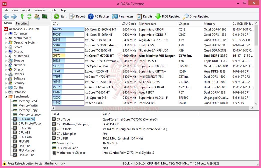Collapse the Benchmark tree node
This screenshot has width=261, height=168.
[x=6, y=97]
